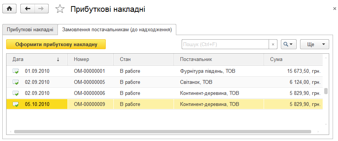Viewport: 338px width, 141px height.
Task: Add to favorites with the star icon
Action: pyautogui.click(x=60, y=9)
